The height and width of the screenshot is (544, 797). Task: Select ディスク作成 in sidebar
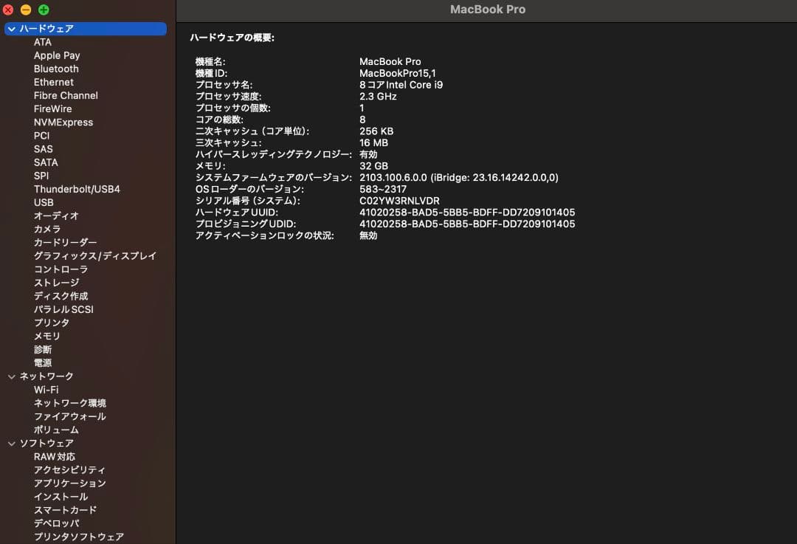61,296
